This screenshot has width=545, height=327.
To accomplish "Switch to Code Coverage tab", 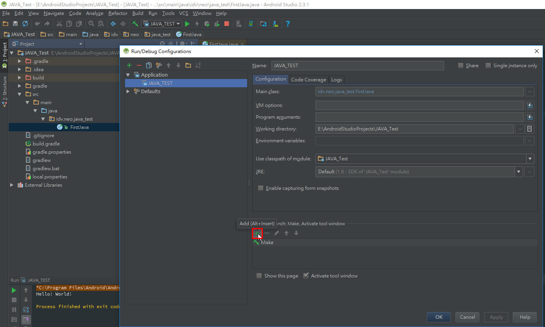I will tap(308, 79).
